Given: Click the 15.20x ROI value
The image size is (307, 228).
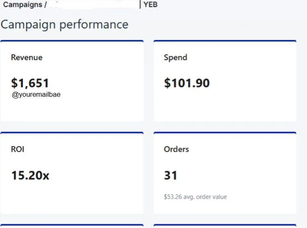Looking at the screenshot, I should point(30,176).
